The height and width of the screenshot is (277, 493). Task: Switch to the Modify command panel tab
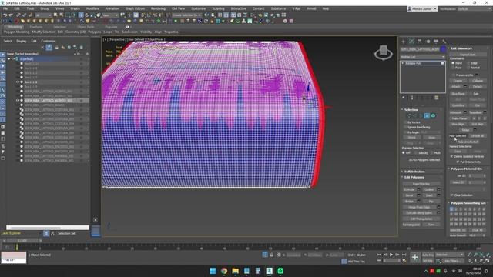coord(411,41)
